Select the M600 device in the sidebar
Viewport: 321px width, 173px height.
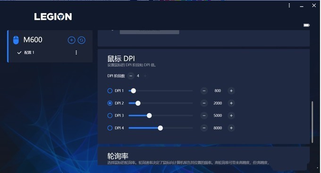point(33,40)
